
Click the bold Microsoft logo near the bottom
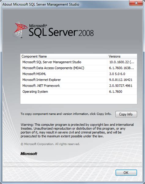(x=29, y=154)
